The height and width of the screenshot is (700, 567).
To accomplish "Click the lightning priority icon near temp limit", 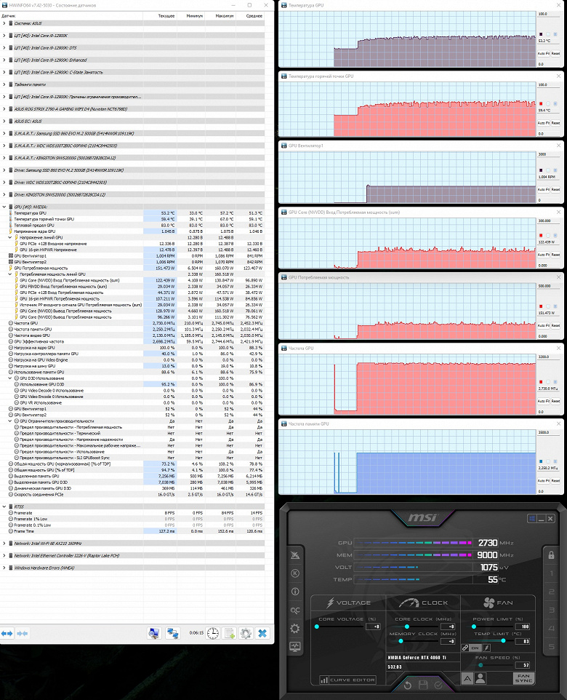I will coord(487,648).
